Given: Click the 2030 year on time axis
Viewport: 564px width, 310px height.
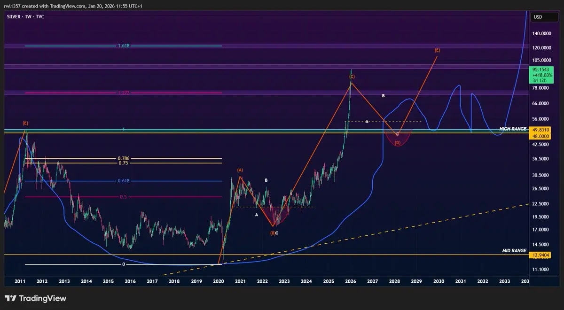Looking at the screenshot, I should pos(439,281).
